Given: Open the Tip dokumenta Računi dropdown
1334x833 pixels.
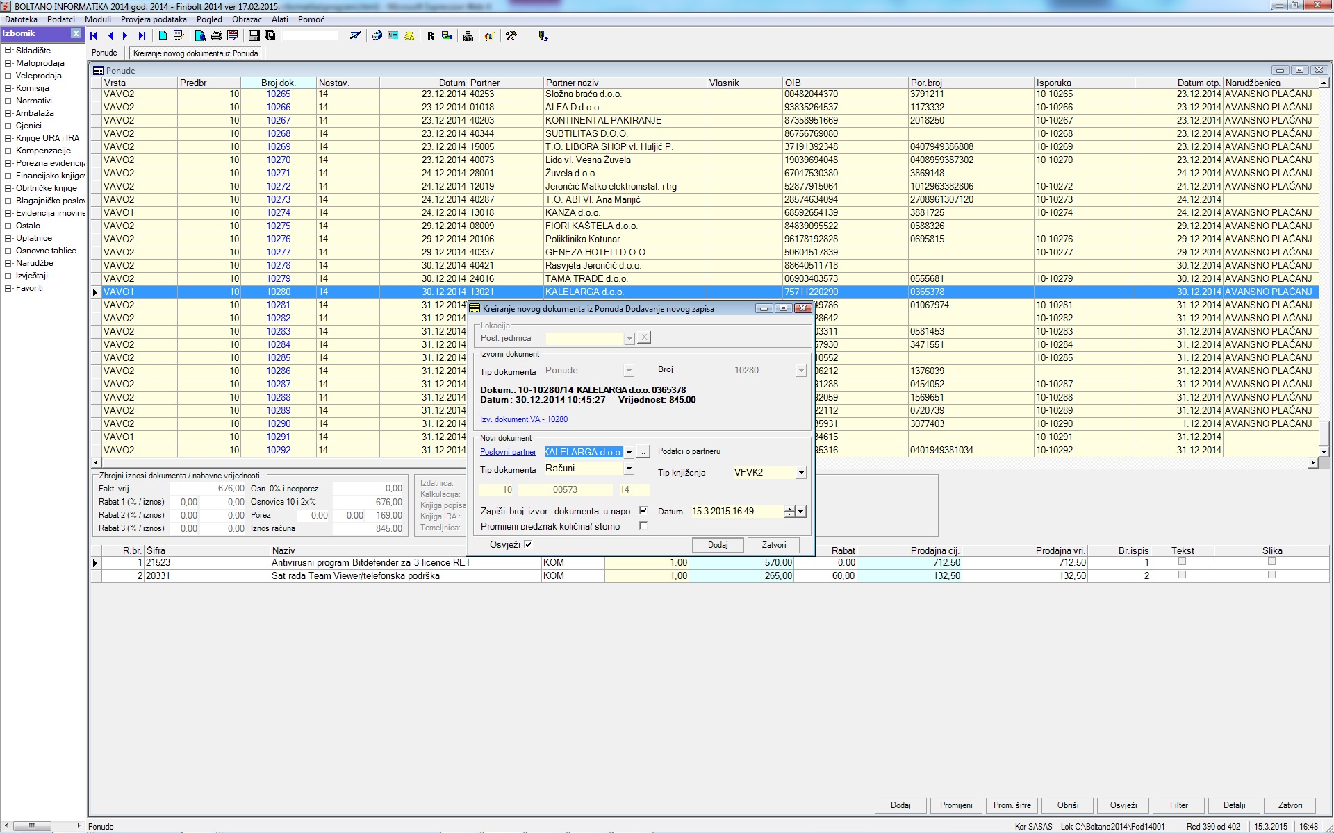Looking at the screenshot, I should [629, 469].
